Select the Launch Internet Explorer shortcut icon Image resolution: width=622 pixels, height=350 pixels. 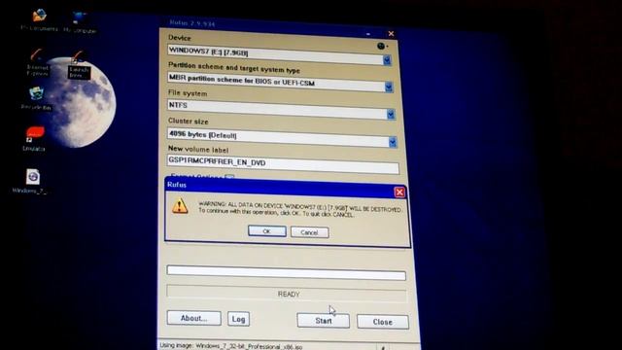tap(78, 65)
